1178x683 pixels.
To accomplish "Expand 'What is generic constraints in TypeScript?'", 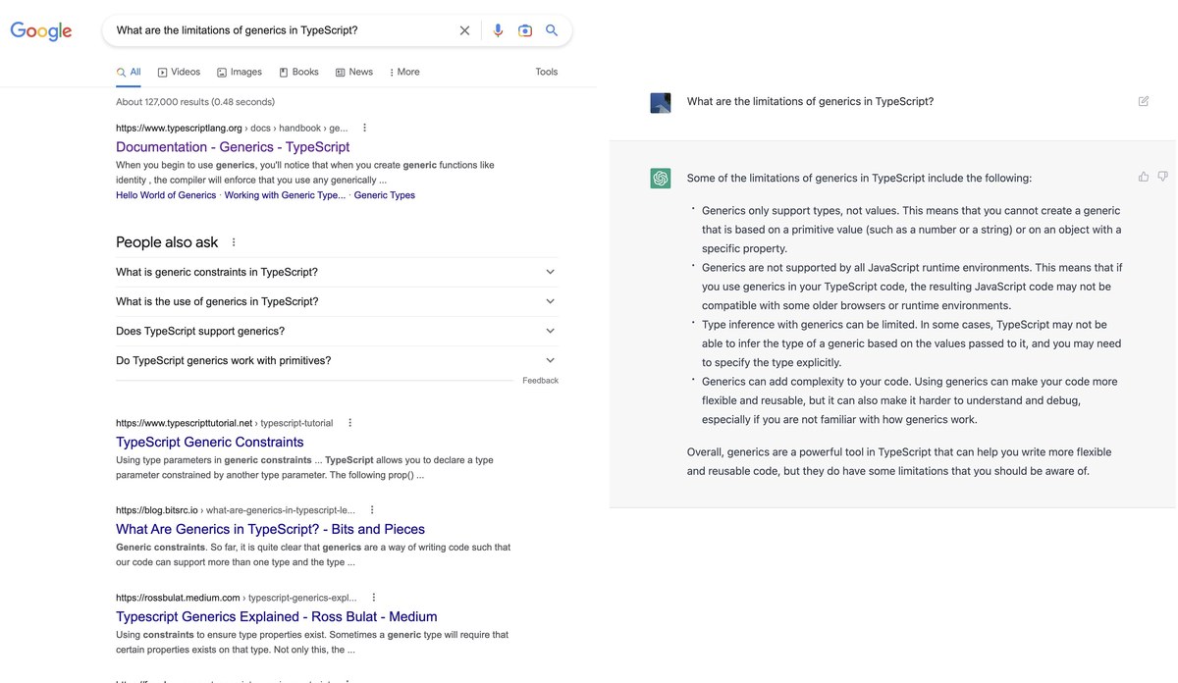I will click(x=337, y=272).
